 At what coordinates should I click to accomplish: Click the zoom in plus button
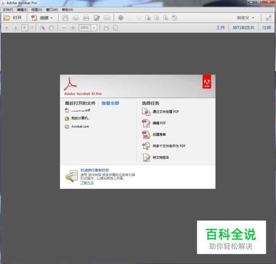[x=73, y=28]
